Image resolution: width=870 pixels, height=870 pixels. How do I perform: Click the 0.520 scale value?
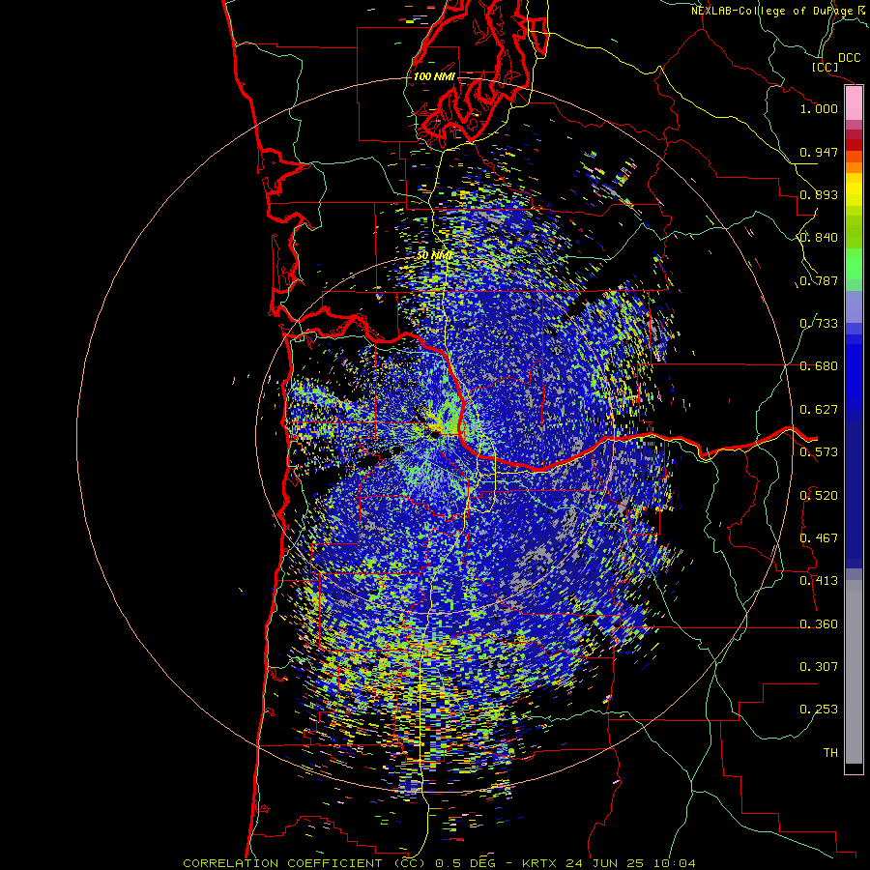819,496
